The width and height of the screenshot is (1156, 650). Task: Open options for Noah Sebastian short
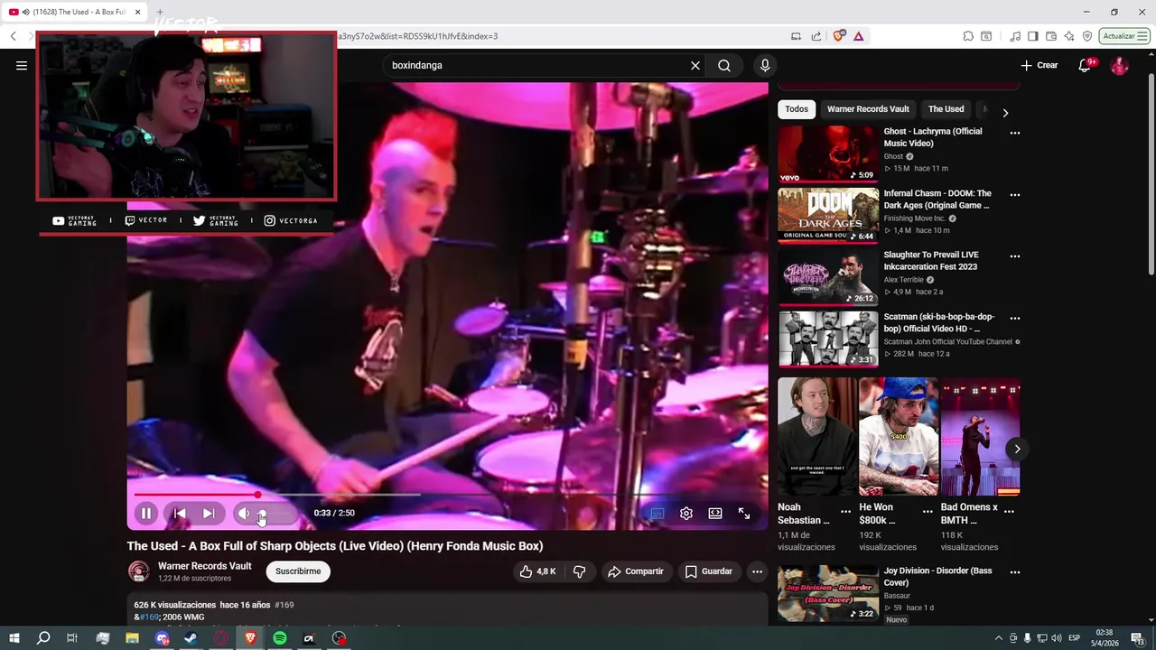(846, 511)
